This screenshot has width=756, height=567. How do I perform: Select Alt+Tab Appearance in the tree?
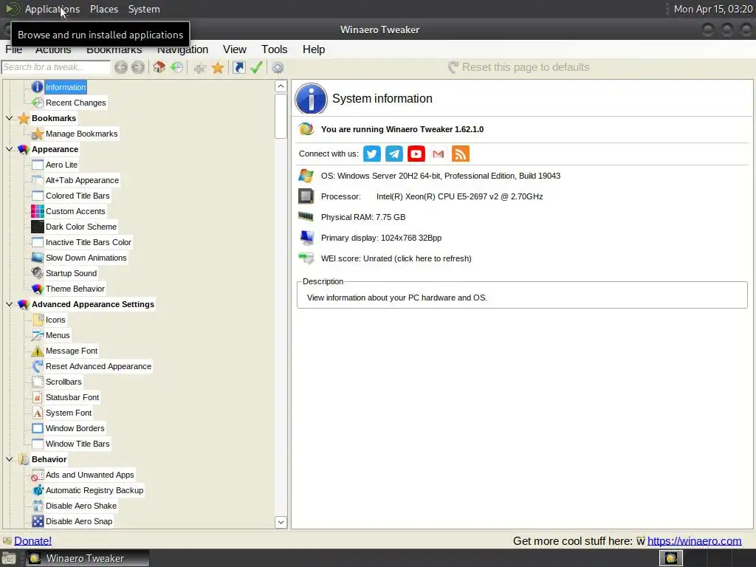click(x=82, y=180)
